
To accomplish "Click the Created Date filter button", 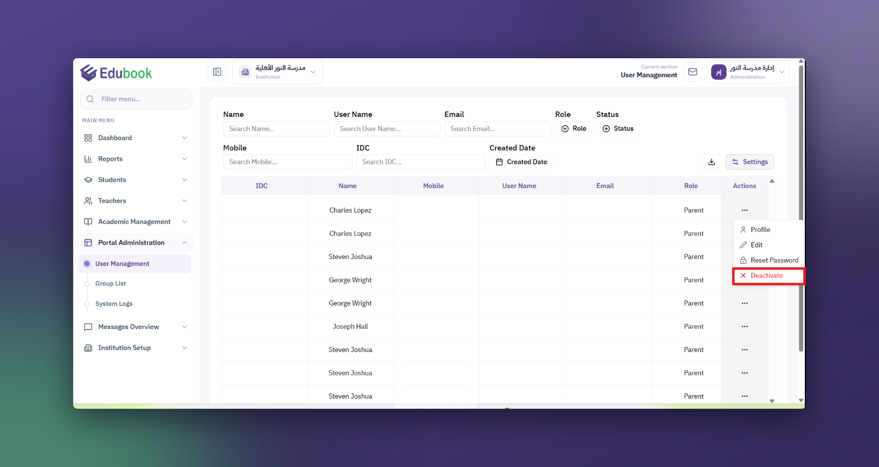I will point(521,162).
